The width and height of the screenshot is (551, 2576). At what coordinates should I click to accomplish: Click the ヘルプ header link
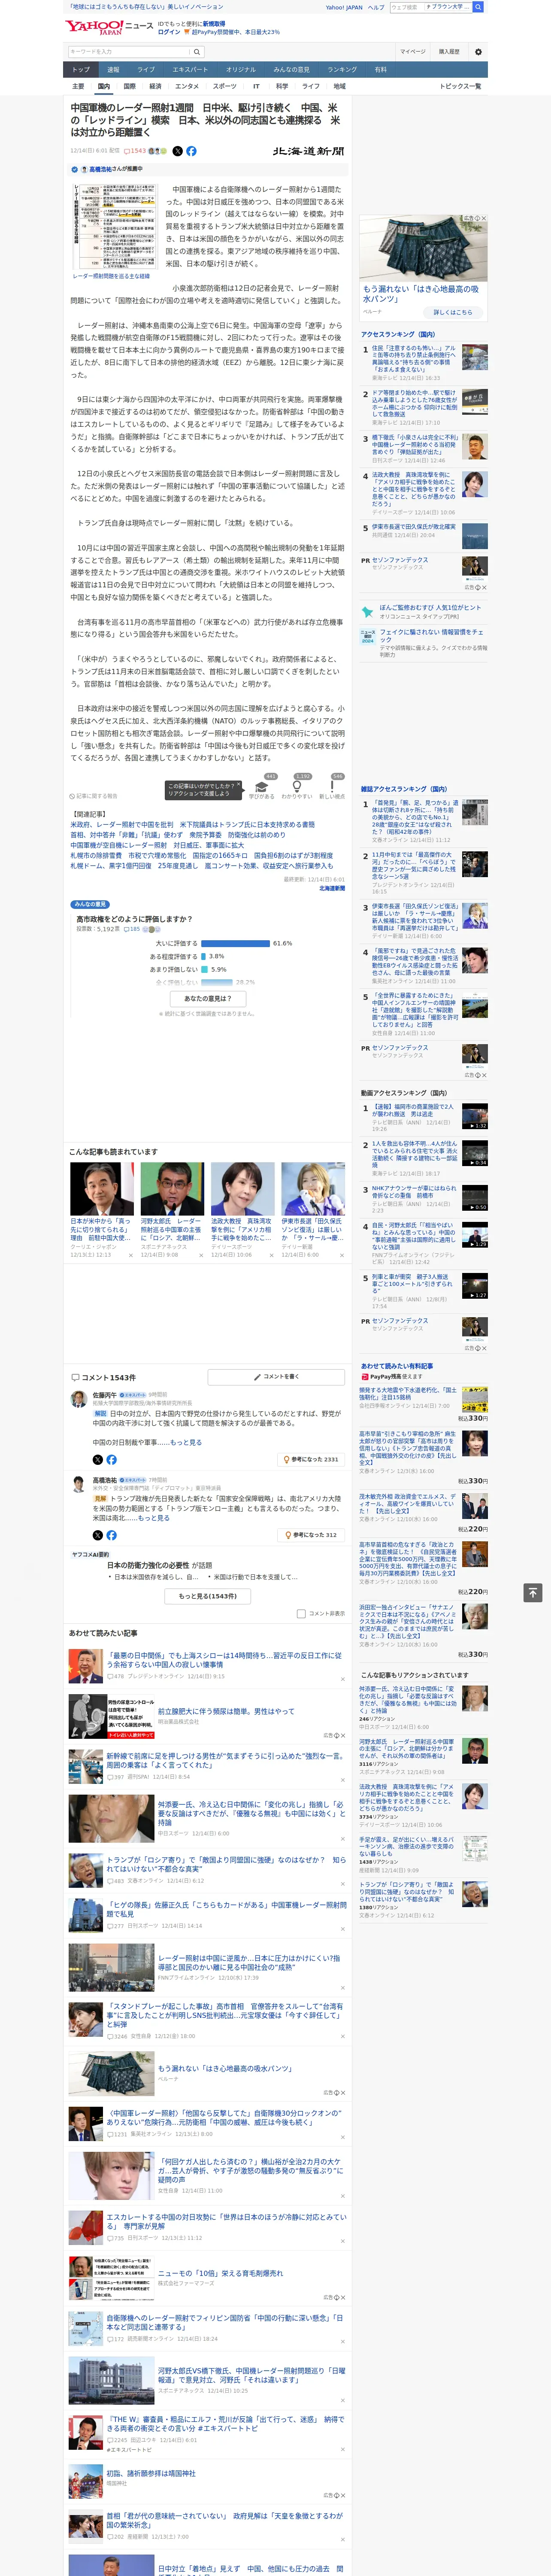(376, 7)
